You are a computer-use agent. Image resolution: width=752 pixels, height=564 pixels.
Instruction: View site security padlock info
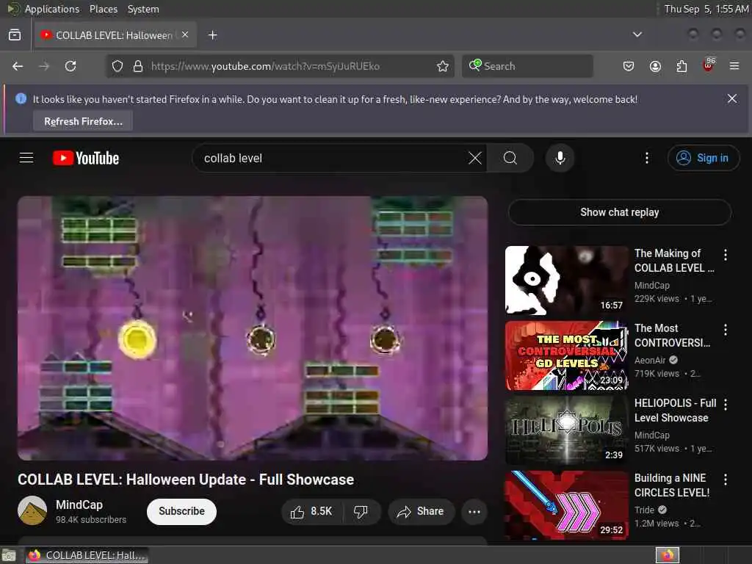tap(138, 66)
